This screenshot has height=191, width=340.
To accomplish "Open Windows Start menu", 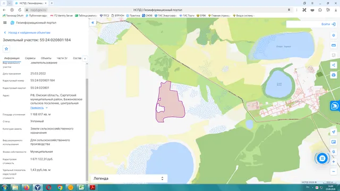I will 5,187.
